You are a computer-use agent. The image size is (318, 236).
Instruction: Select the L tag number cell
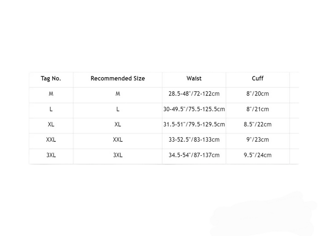(x=51, y=109)
